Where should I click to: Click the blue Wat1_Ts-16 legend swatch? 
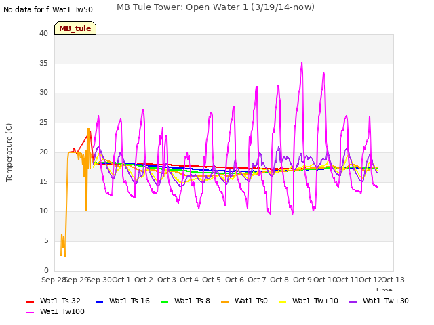(99, 301)
